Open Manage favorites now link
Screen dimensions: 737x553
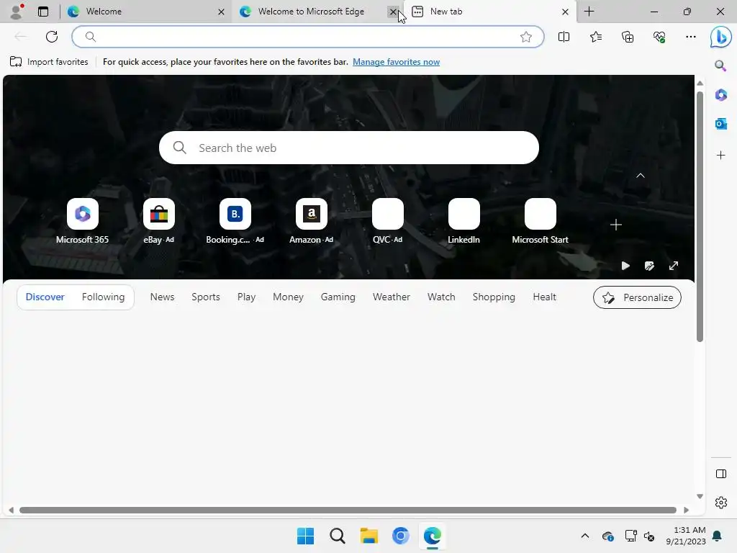tap(397, 62)
